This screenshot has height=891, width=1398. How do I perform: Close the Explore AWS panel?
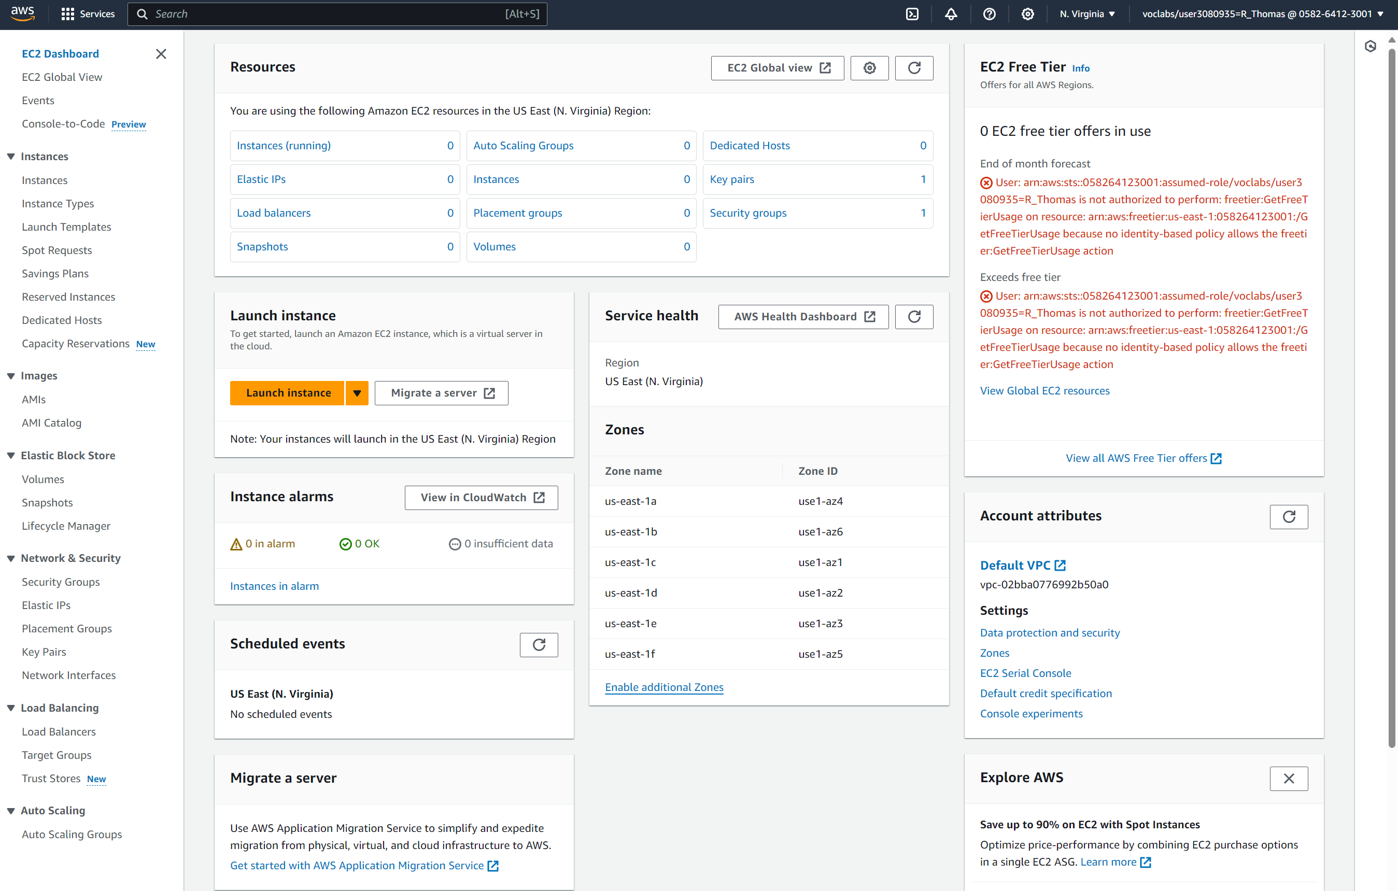pyautogui.click(x=1288, y=779)
